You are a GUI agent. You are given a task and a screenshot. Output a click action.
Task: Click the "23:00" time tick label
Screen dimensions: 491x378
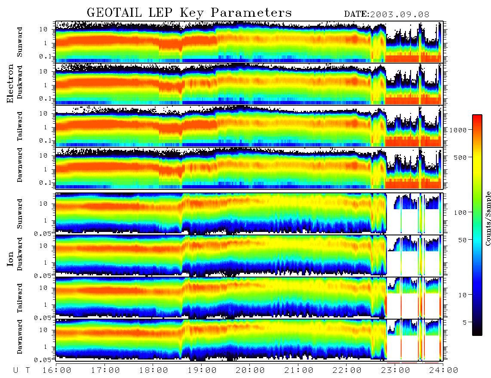(396, 370)
